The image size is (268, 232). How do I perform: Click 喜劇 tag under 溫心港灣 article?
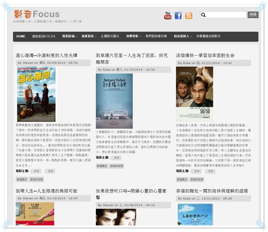coord(50,171)
